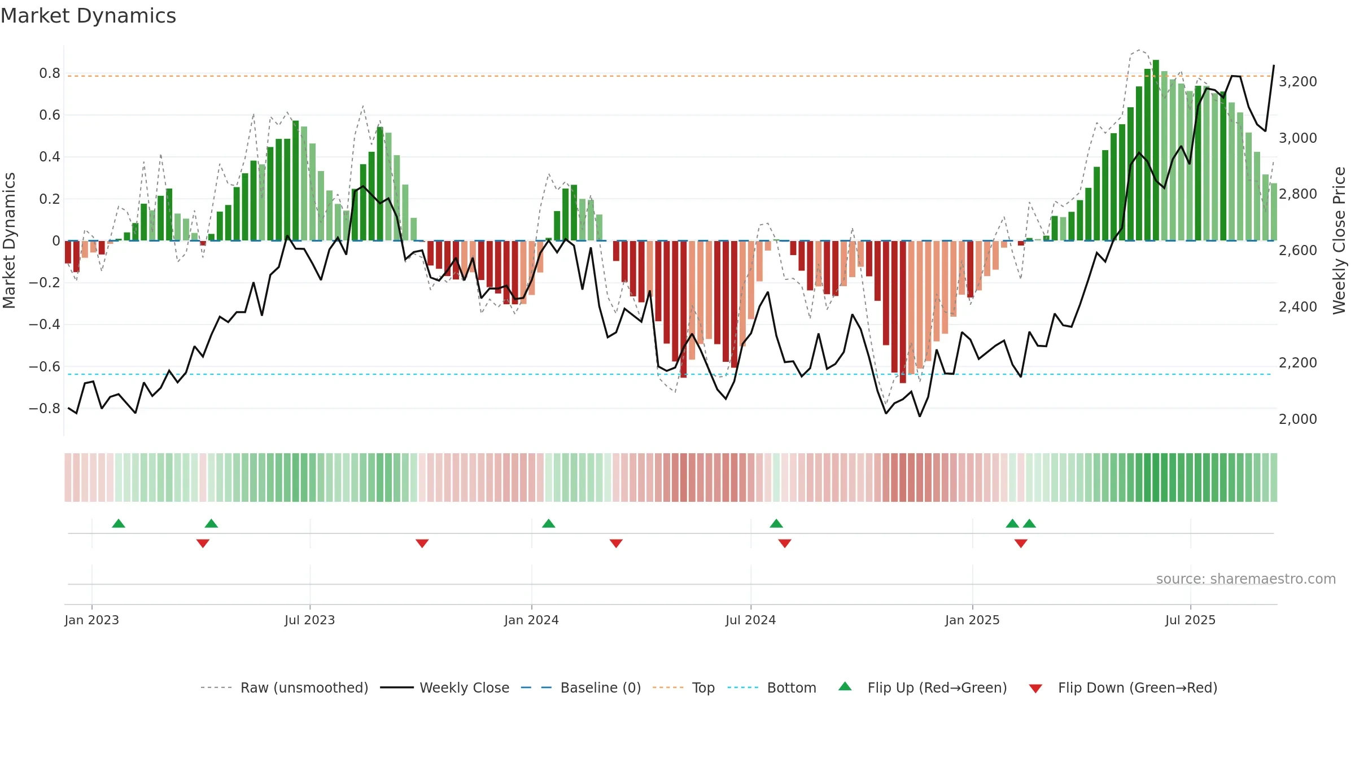Click the Jul 2025 axis label

[x=1191, y=620]
